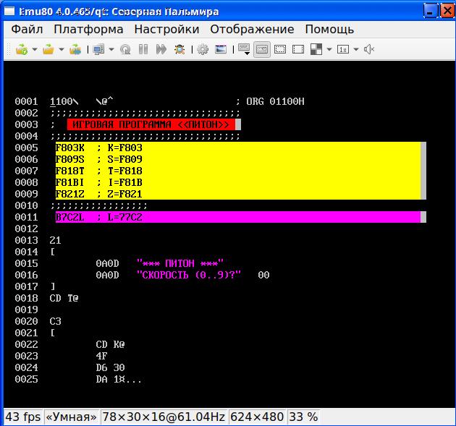Open the Настройки menu
Viewport: 456px width, 426px height.
(x=166, y=29)
